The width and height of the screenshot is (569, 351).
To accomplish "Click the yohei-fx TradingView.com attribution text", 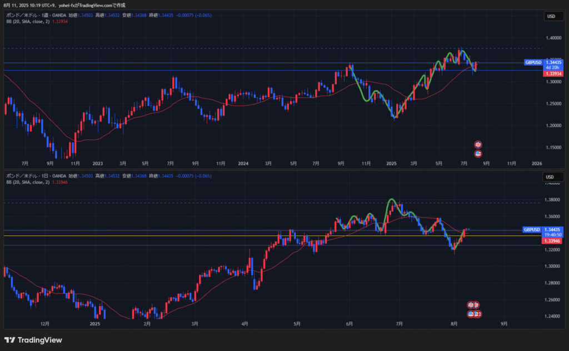I will tap(92, 6).
